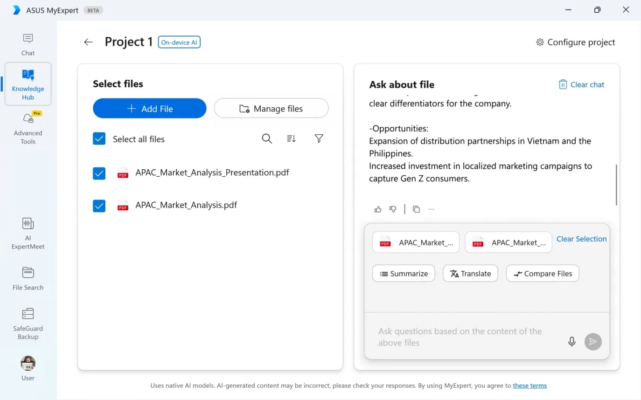Viewport: 641px width, 400px height.
Task: Send the question with the arrow button
Action: [593, 342]
